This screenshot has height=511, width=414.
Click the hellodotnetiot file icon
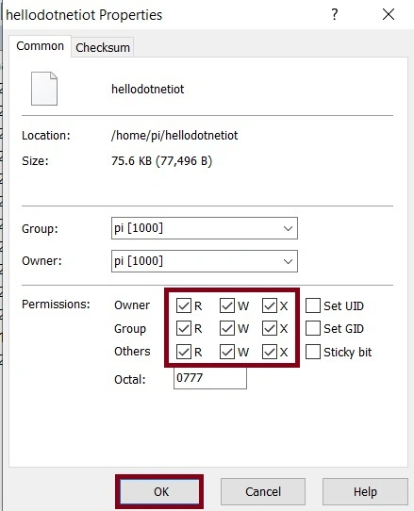44,89
